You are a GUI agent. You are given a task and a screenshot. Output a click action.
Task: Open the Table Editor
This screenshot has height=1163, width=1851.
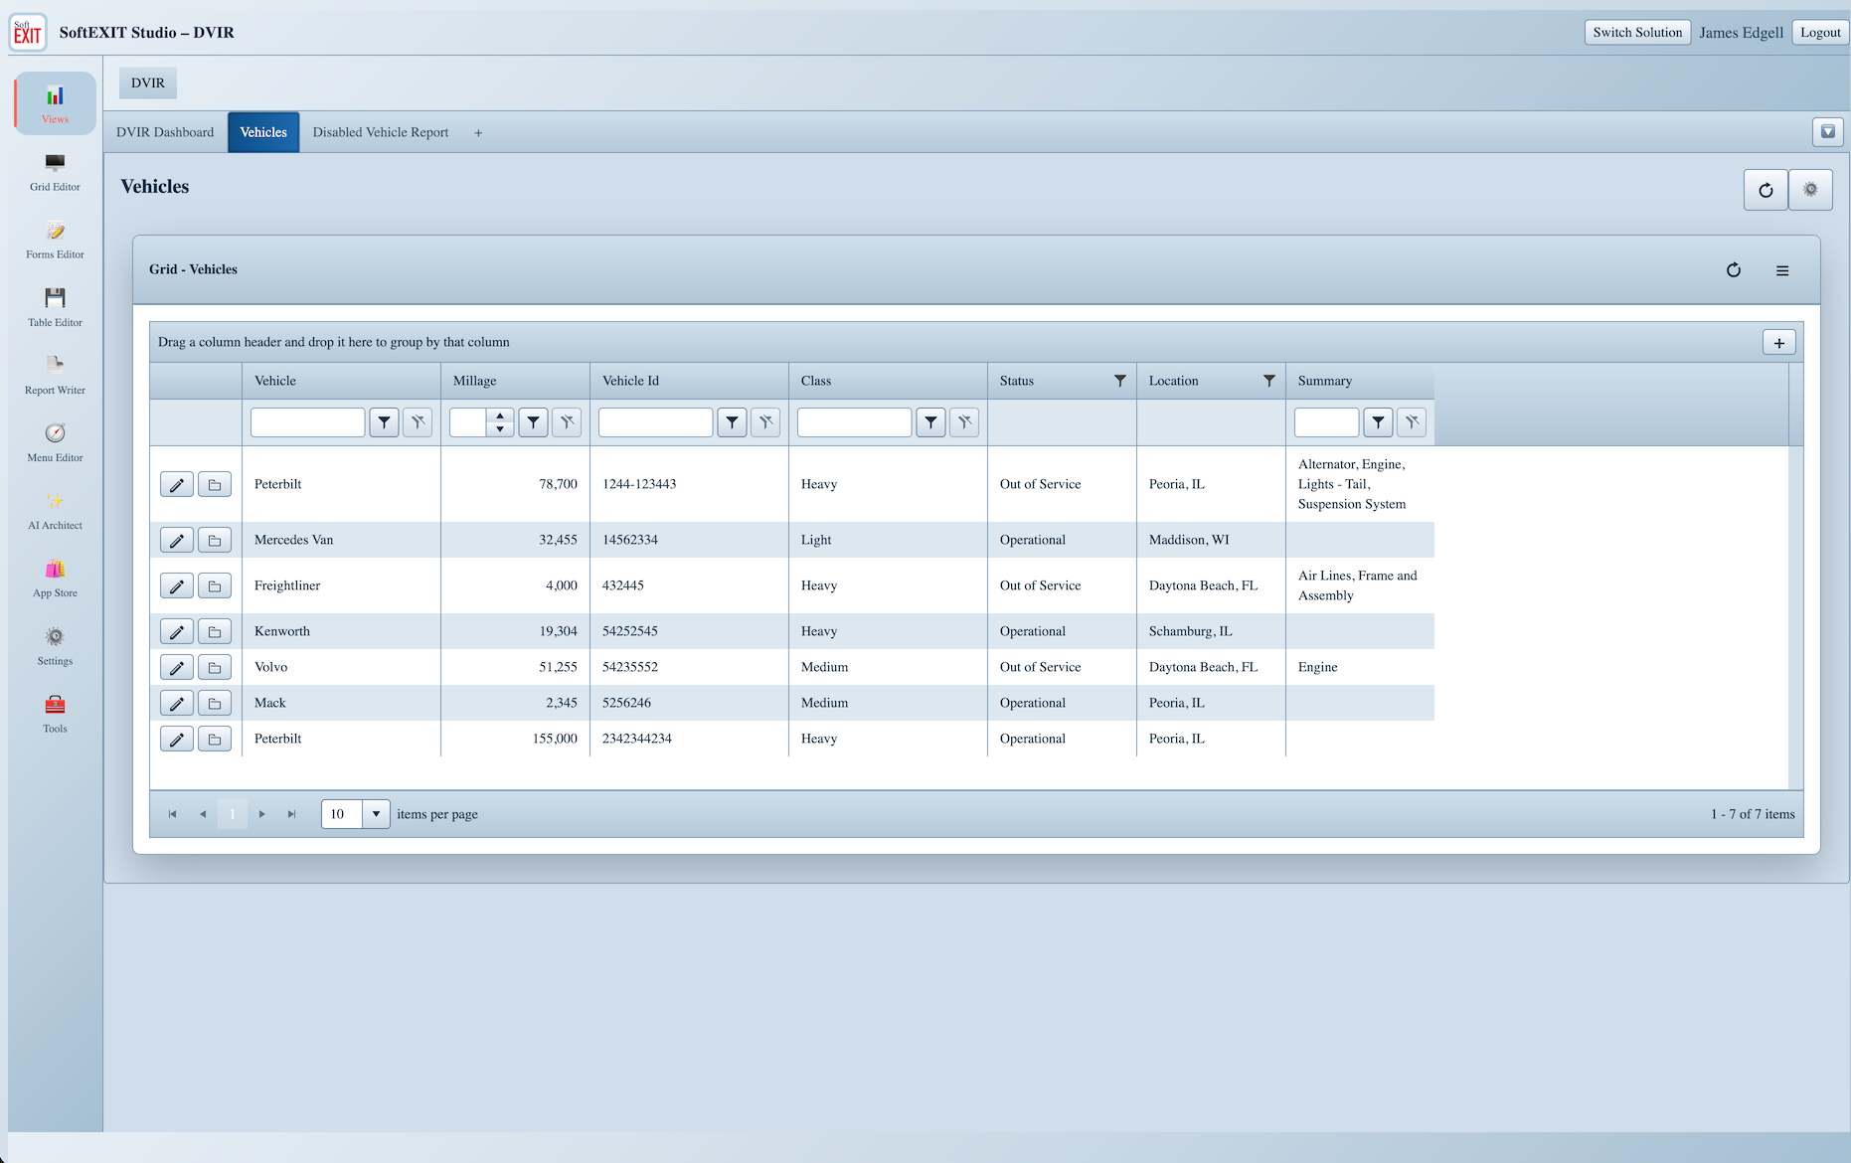coord(55,307)
